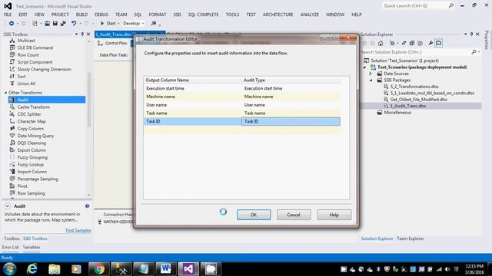Click the Search Solution Explorer field
The width and height of the screenshot is (492, 276).
416,52
